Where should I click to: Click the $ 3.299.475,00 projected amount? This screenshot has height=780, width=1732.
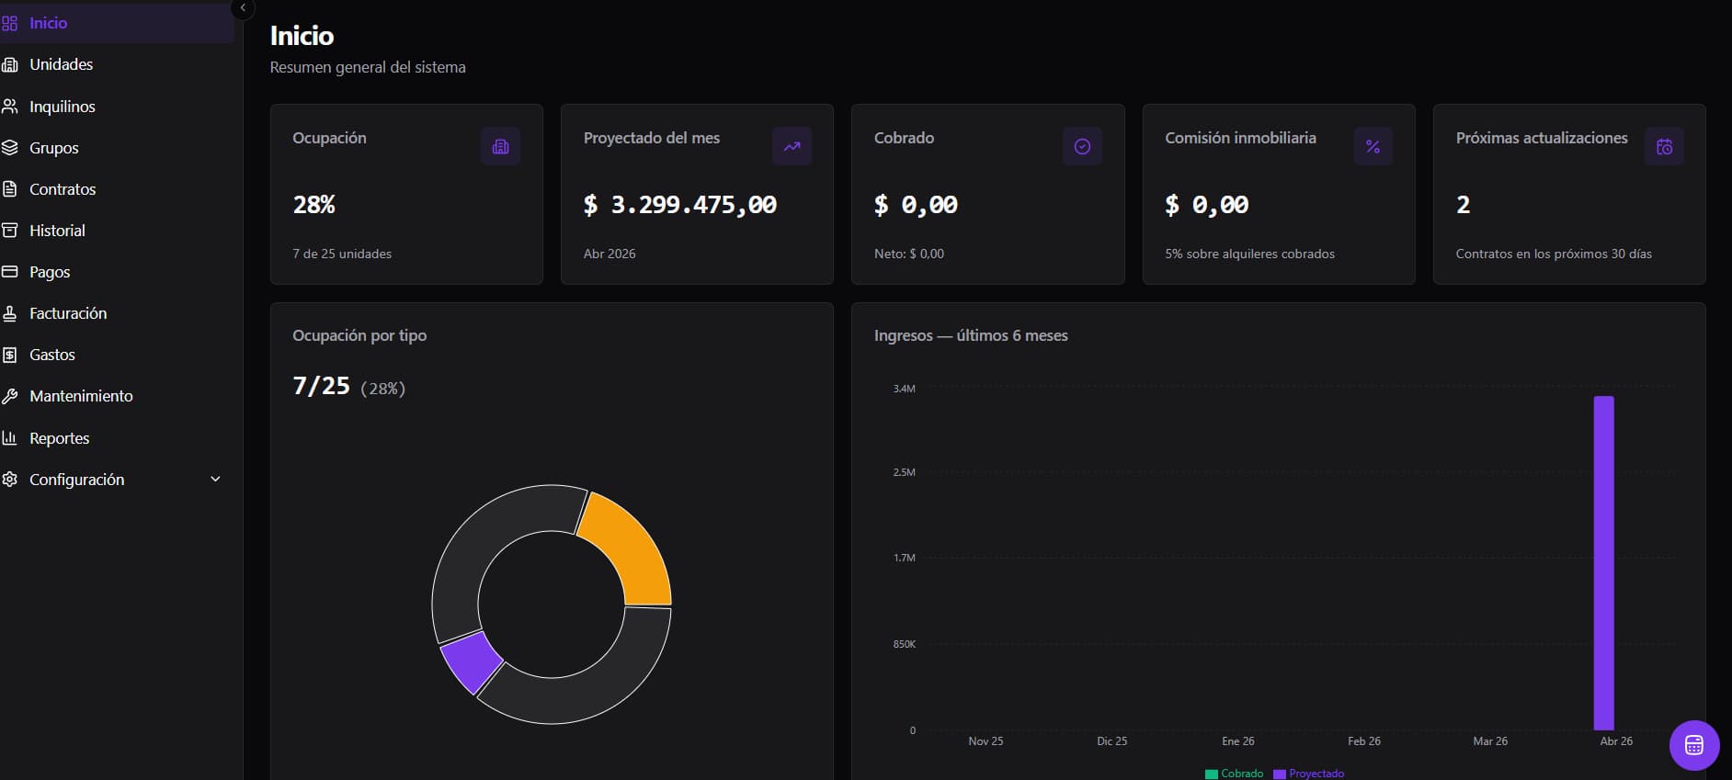click(680, 205)
